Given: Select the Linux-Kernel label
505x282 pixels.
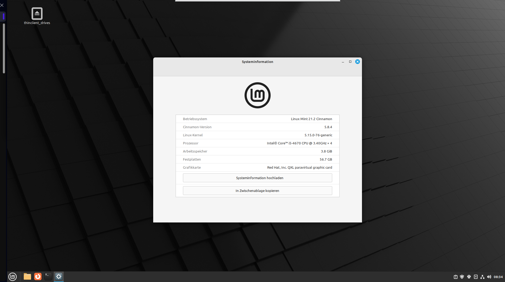Looking at the screenshot, I should (x=193, y=135).
